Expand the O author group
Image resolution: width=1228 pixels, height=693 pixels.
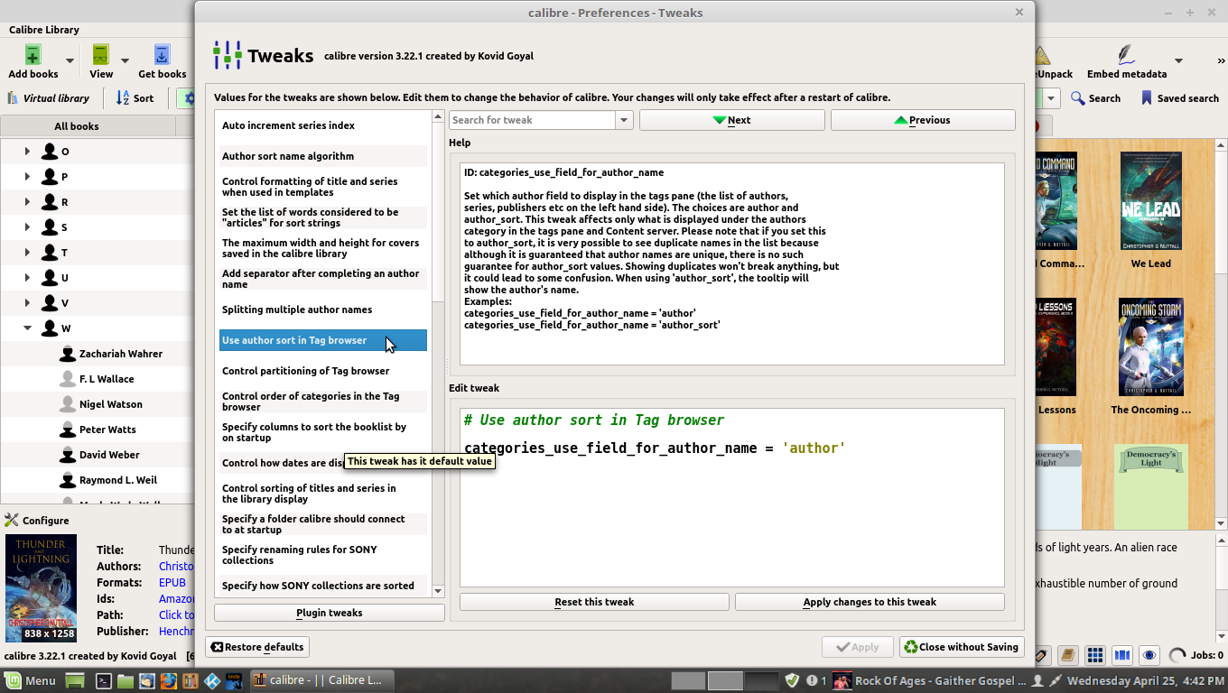[27, 152]
